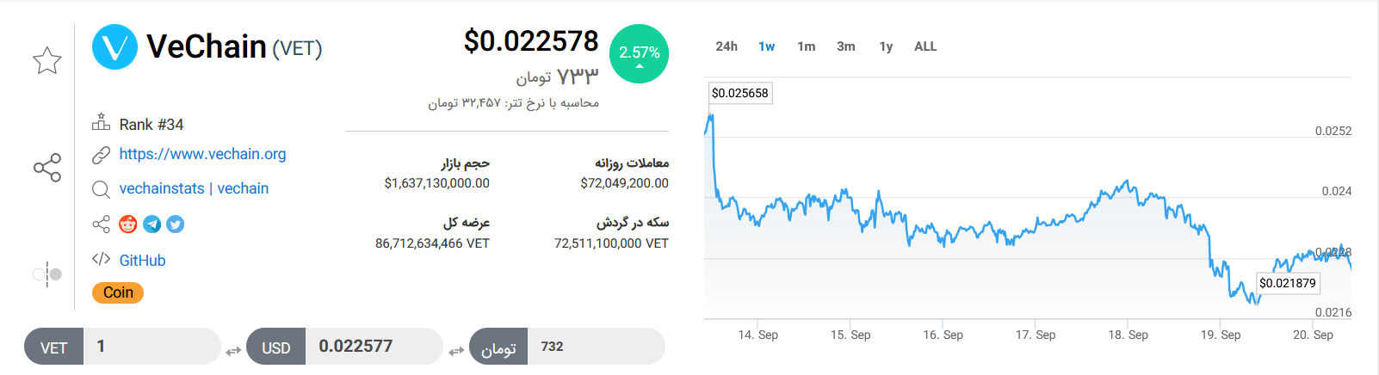
Task: Open the Telegram social icon
Action: (152, 224)
